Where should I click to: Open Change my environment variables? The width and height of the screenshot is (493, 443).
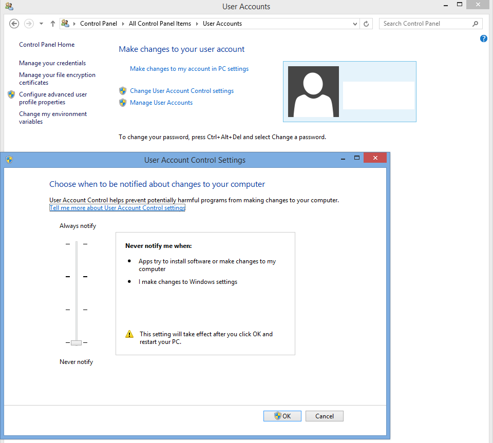coord(53,118)
